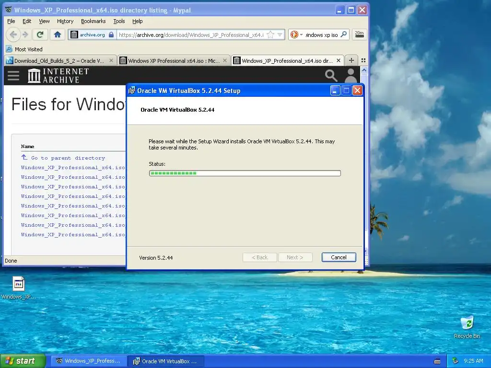Open the File menu

[x=11, y=21]
